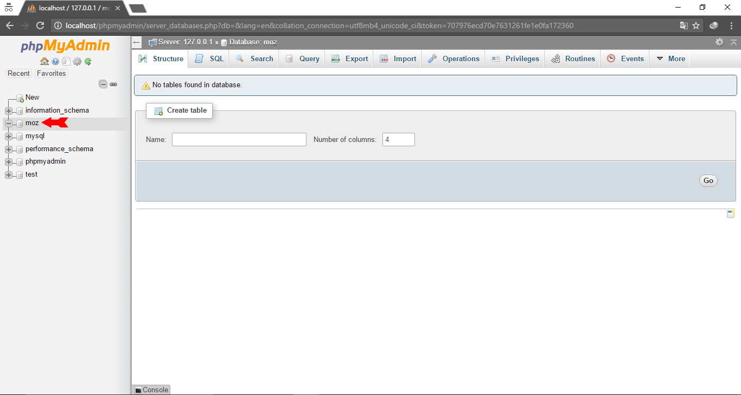Collapse the moz database tree
The width and height of the screenshot is (741, 395).
pos(8,123)
